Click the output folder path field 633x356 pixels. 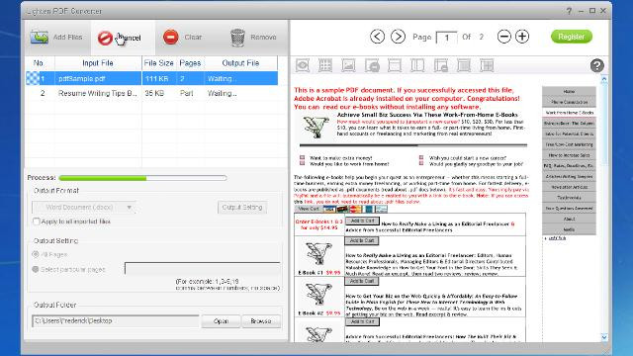(x=116, y=320)
